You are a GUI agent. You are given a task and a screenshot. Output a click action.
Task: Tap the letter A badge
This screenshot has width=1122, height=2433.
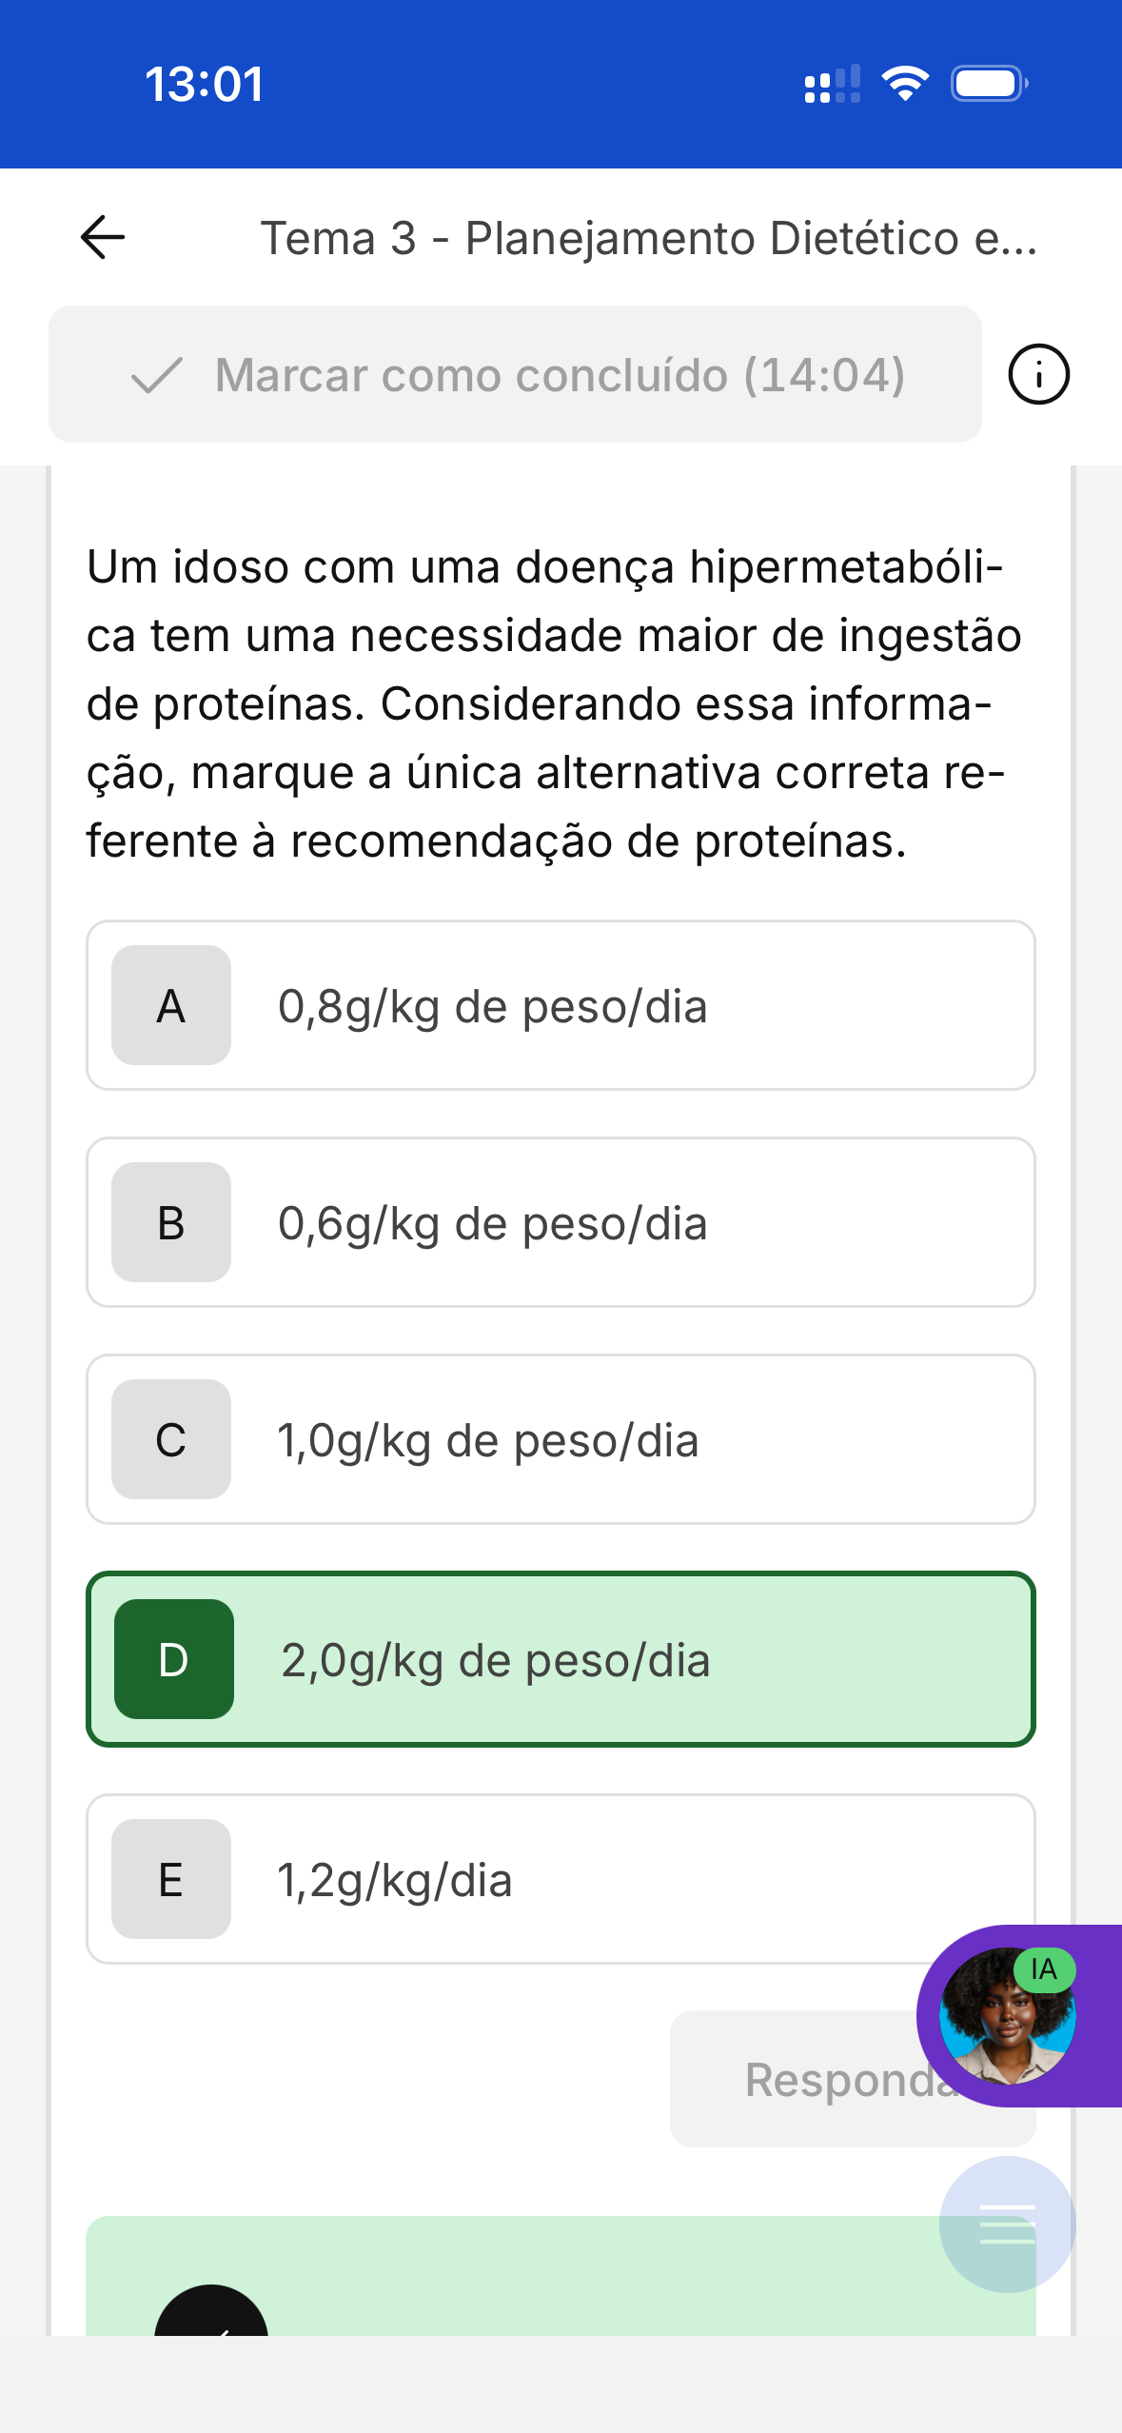click(171, 1005)
